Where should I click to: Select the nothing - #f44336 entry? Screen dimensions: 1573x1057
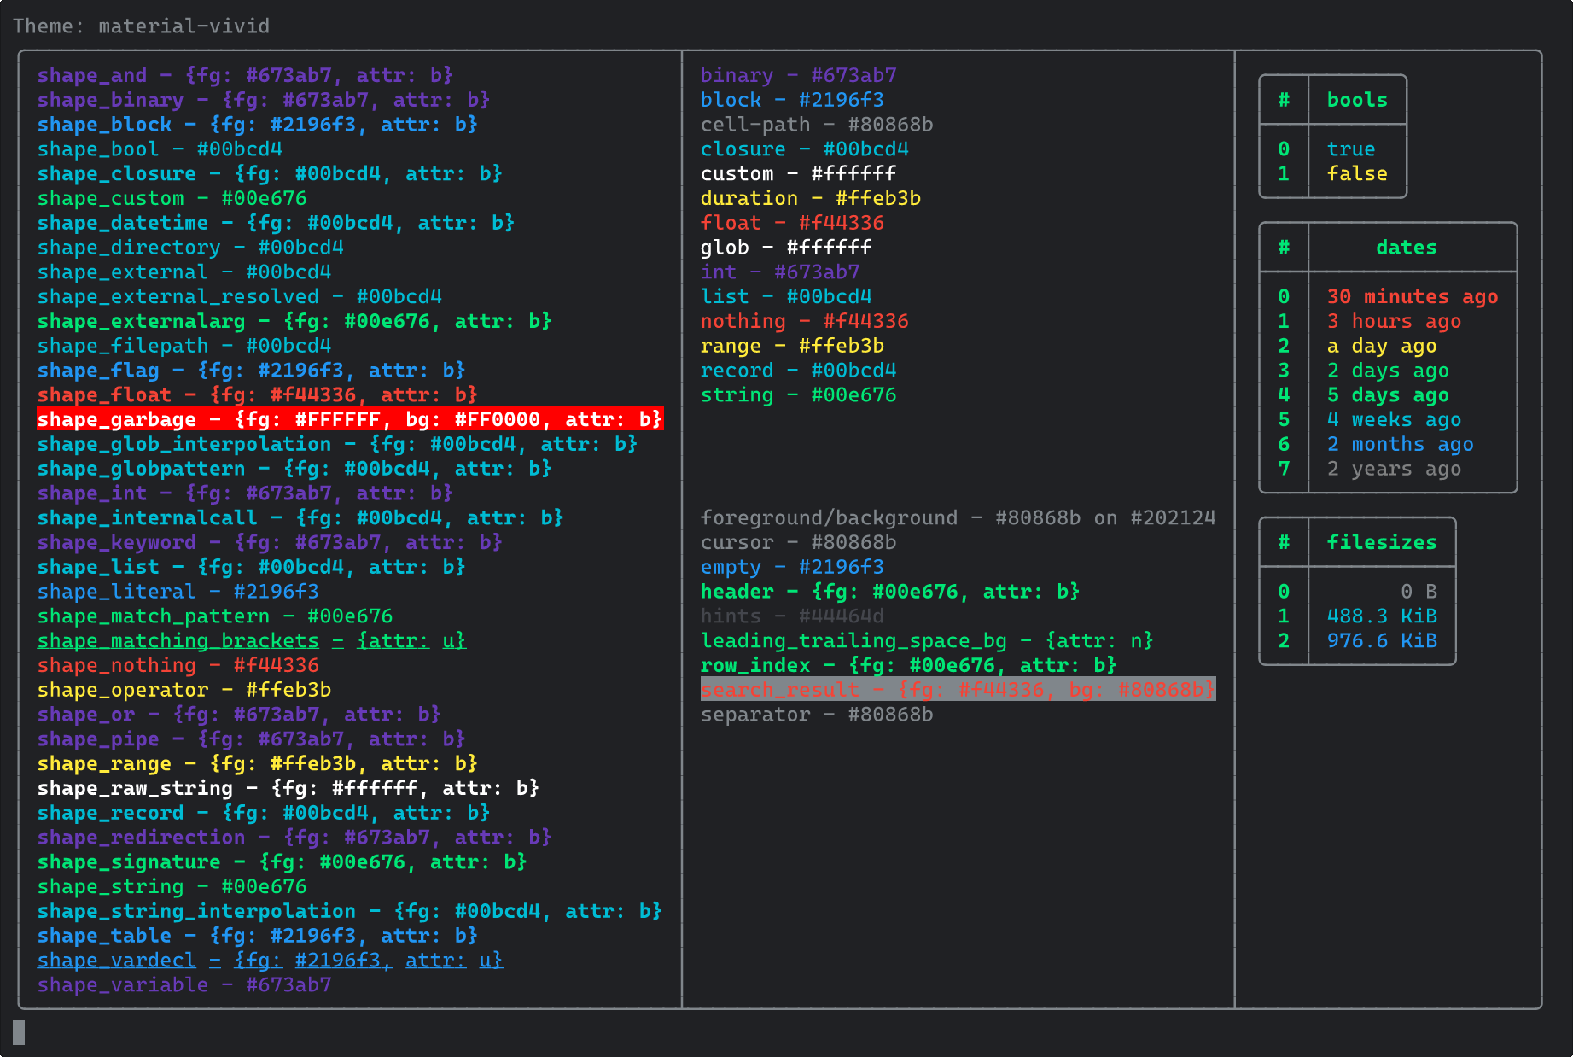[x=805, y=321]
